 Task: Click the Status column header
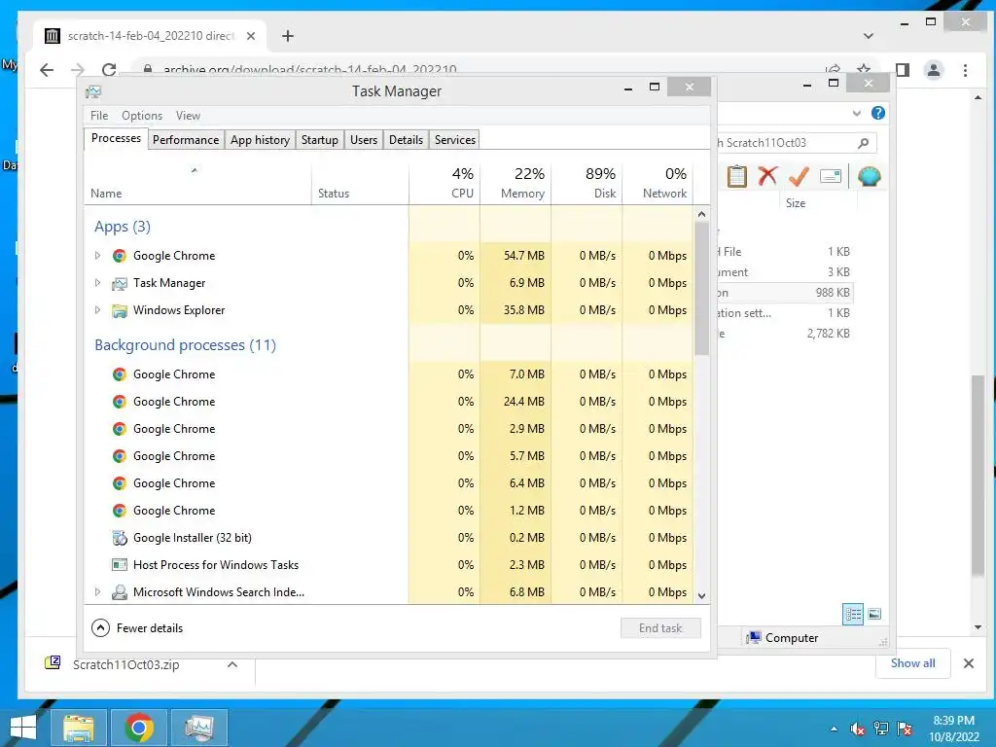click(360, 182)
